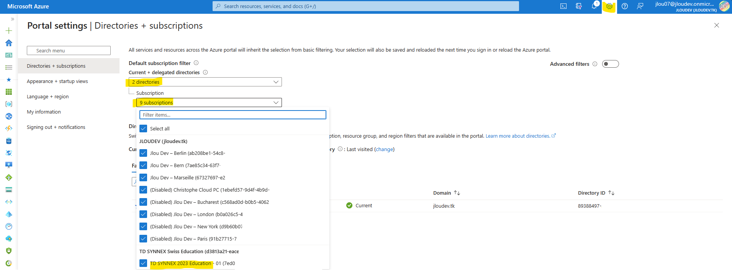The width and height of the screenshot is (732, 270).
Task: Click the highlighted Settings gear icon
Action: pyautogui.click(x=609, y=6)
